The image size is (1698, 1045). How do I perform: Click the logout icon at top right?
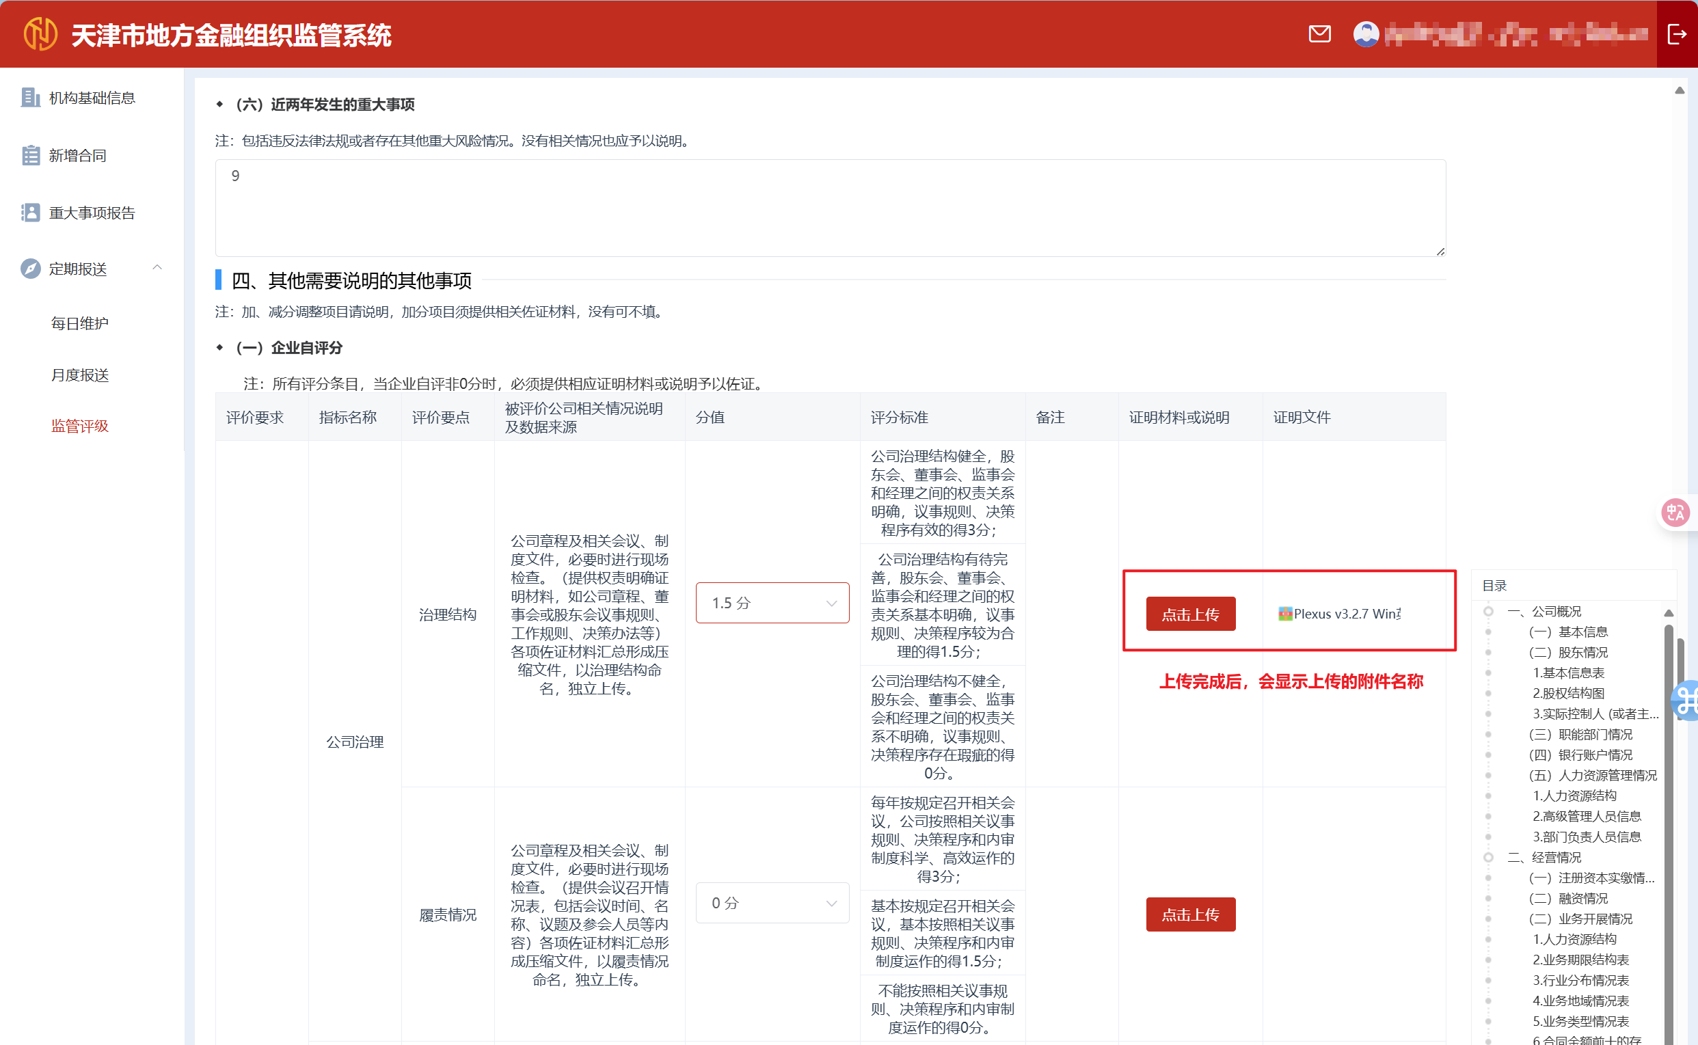(1677, 34)
